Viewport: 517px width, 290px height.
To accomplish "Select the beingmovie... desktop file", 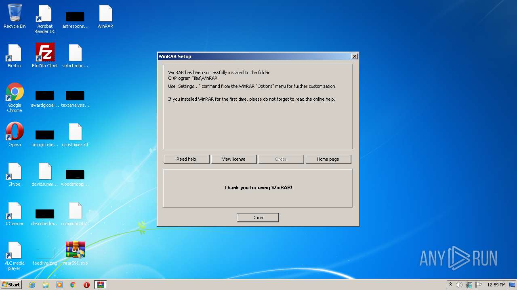I will tap(45, 139).
